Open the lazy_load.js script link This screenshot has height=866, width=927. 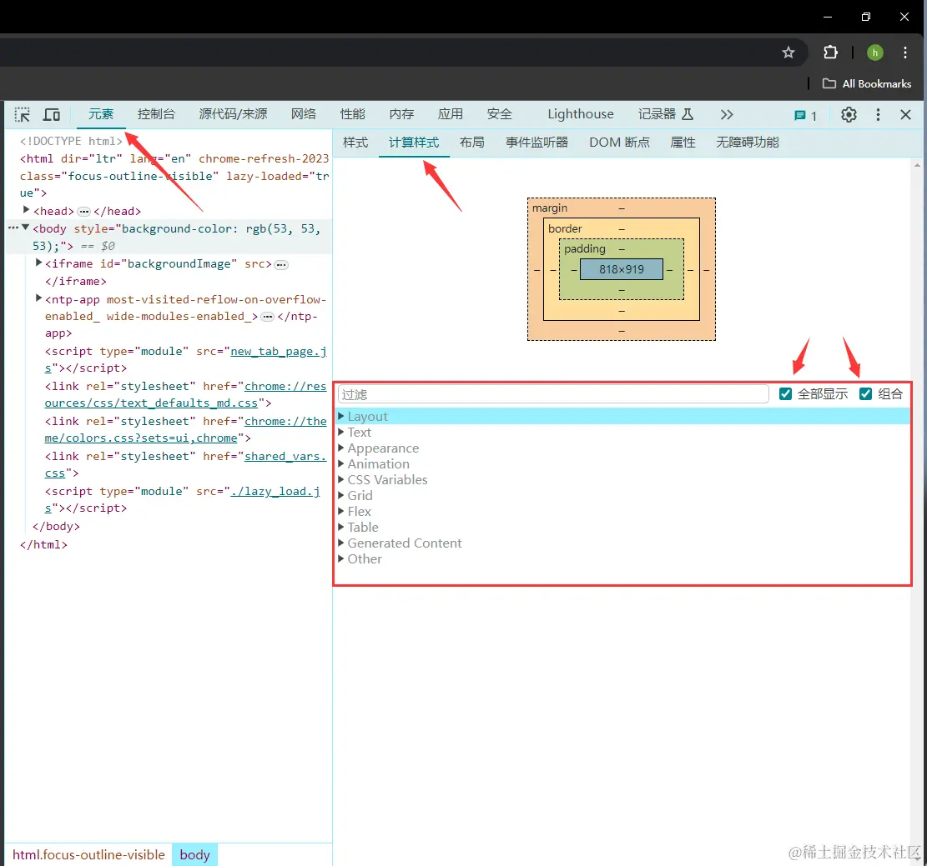click(275, 492)
